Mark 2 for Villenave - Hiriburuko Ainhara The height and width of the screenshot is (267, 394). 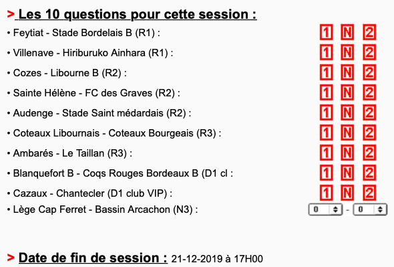coord(369,52)
